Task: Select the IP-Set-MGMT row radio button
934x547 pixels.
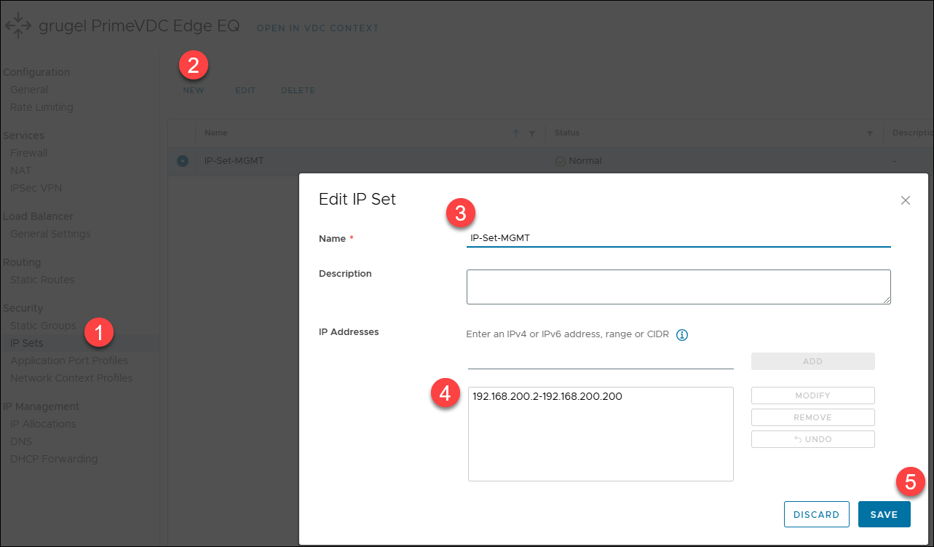Action: tap(183, 161)
